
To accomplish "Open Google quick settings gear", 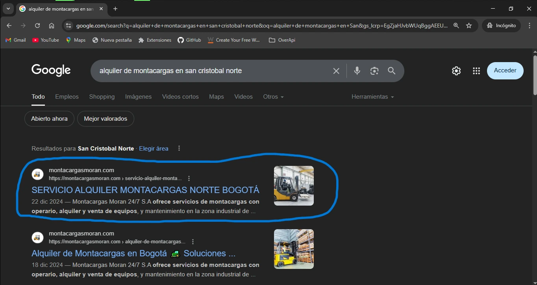I will pos(456,71).
